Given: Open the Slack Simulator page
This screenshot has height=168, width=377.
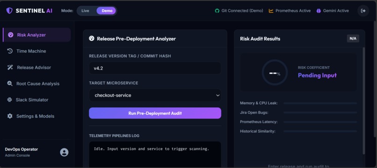Looking at the screenshot, I should click(37, 99).
